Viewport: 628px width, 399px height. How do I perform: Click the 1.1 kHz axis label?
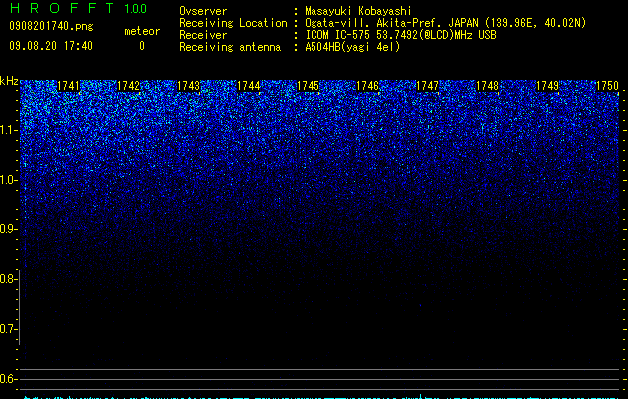pyautogui.click(x=9, y=130)
